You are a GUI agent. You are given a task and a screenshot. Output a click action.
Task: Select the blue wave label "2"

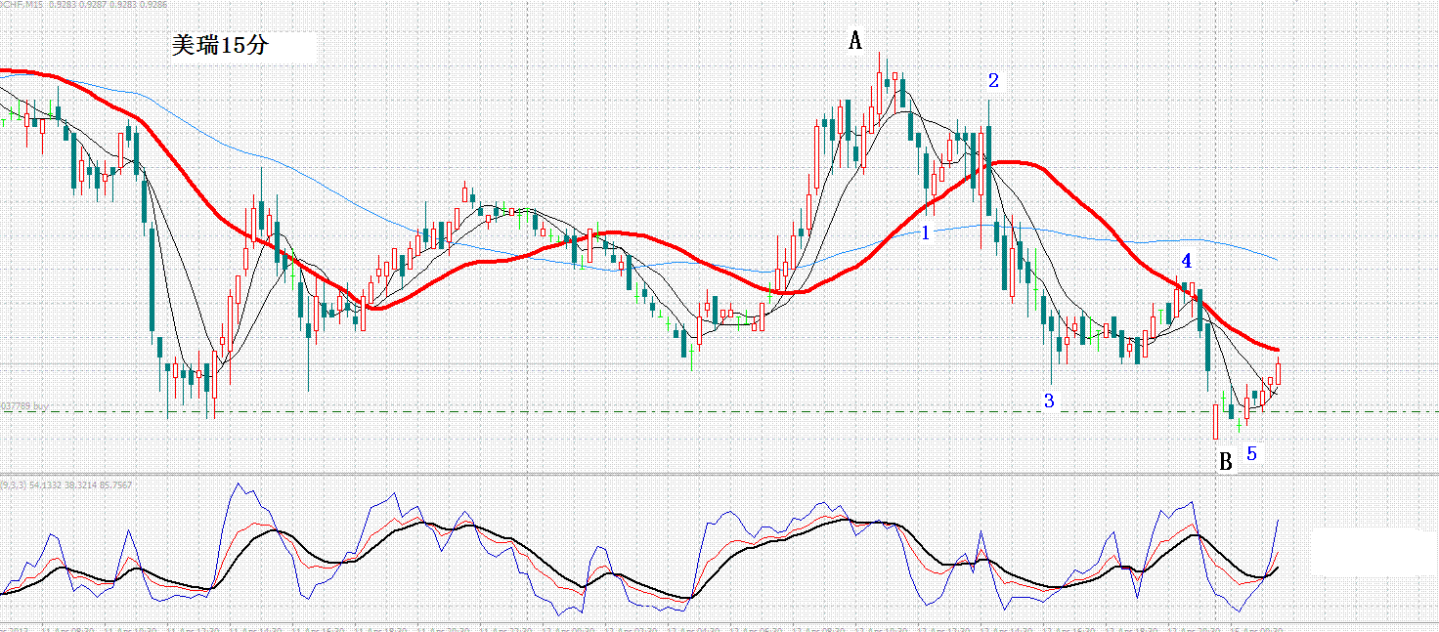[x=993, y=80]
